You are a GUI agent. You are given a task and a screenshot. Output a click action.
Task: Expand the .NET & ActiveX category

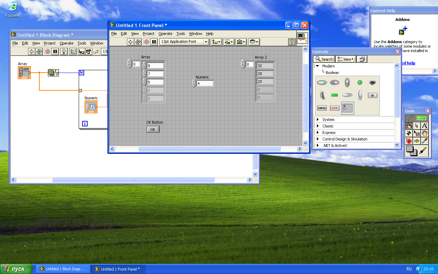(x=318, y=146)
